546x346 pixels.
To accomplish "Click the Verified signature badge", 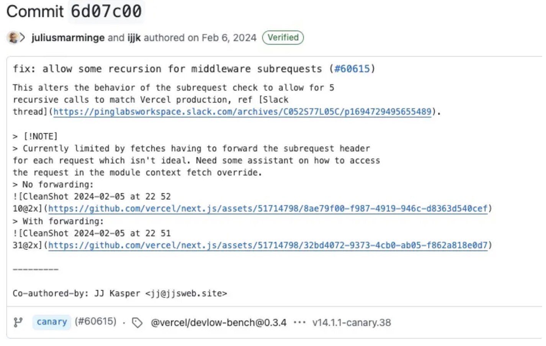I will (x=283, y=38).
